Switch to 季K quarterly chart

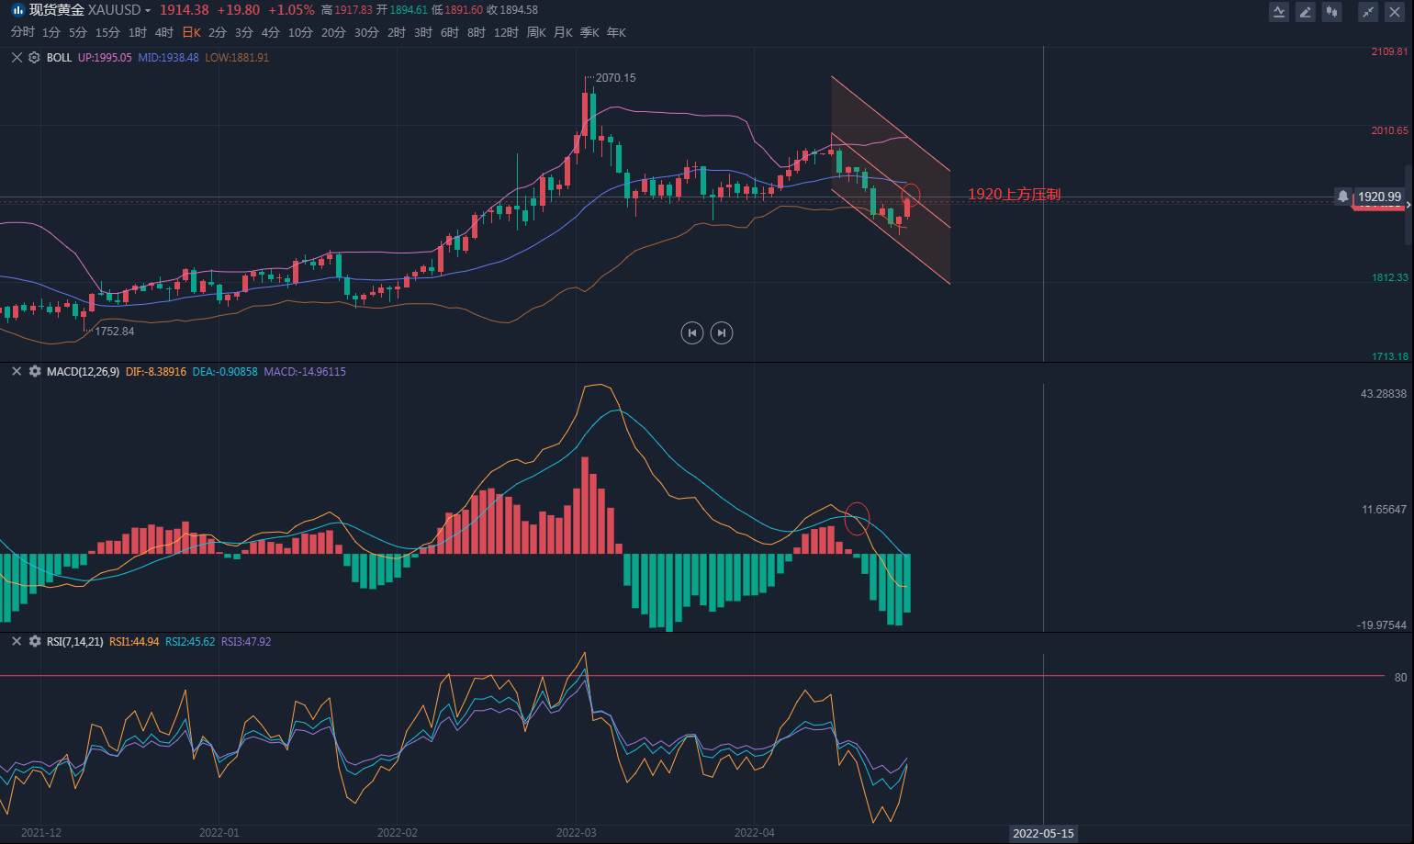pyautogui.click(x=589, y=32)
